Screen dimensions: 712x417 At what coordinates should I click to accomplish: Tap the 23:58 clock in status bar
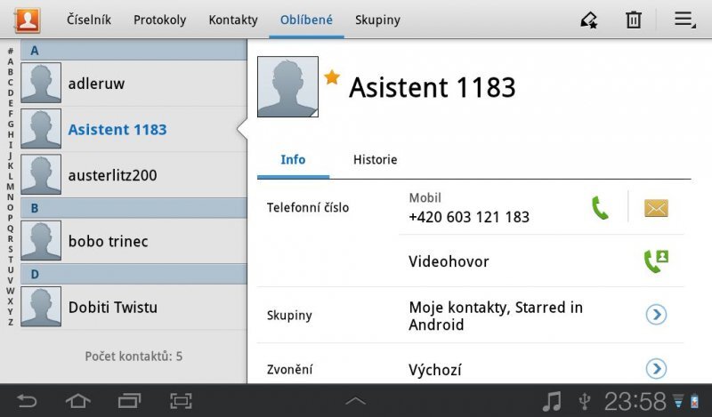pyautogui.click(x=635, y=401)
